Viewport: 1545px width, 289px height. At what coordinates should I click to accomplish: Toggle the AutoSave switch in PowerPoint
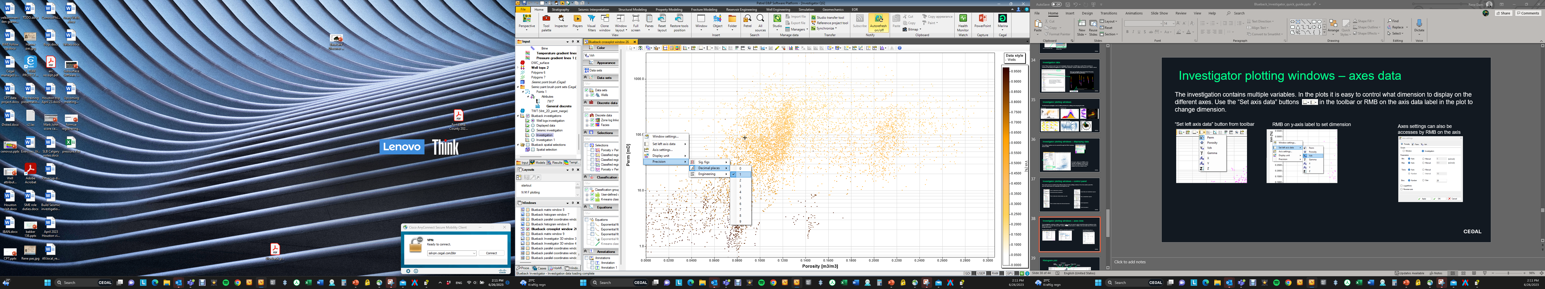1056,4
